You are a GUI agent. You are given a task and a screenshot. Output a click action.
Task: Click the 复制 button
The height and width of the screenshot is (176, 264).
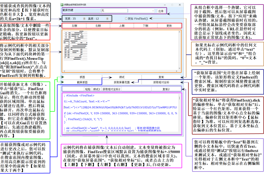point(161,77)
